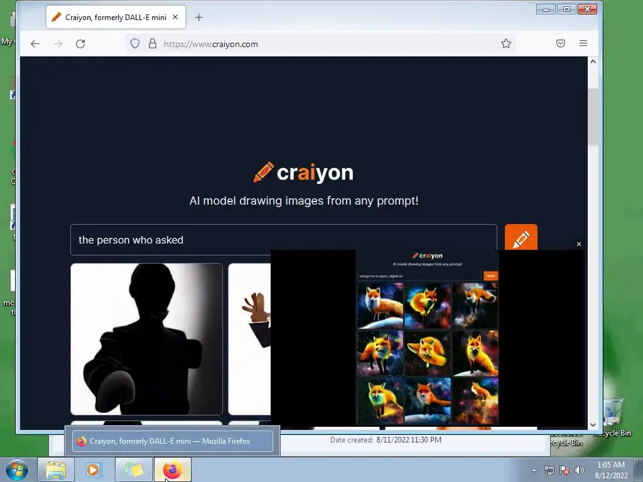Image resolution: width=643 pixels, height=482 pixels.
Task: Open the tracking protection shield
Action: (135, 43)
